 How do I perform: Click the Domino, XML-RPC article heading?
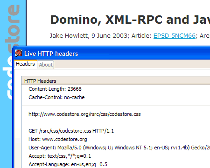130,20
